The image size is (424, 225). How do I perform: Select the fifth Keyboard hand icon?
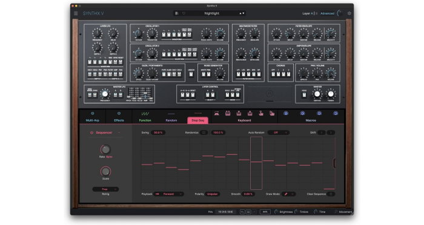(261, 114)
